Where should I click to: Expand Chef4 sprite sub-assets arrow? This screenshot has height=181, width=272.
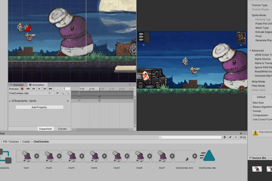point(104,156)
